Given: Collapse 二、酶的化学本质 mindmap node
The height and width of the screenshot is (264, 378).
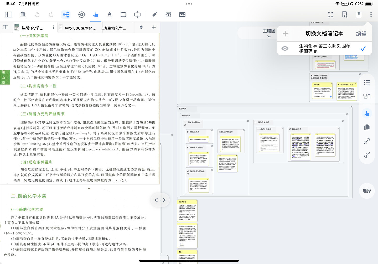Looking at the screenshot, I should click(x=343, y=121).
